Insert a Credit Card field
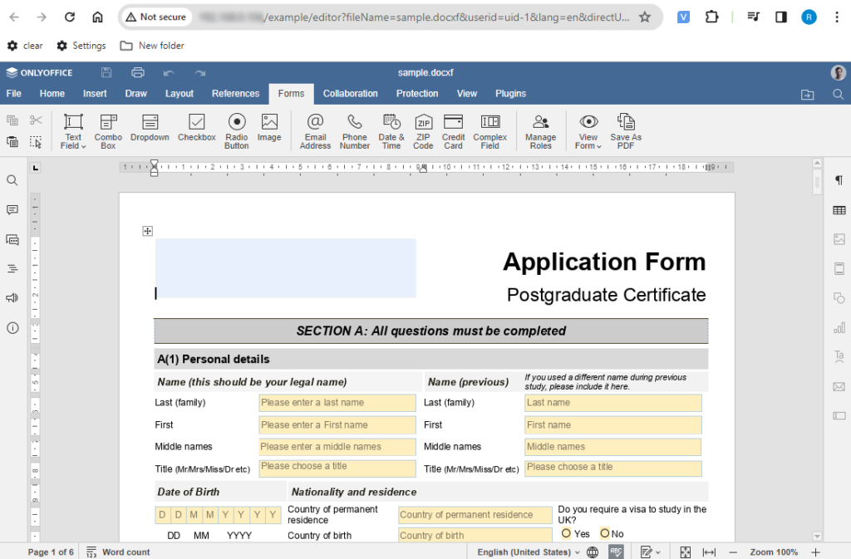This screenshot has height=559, width=851. click(453, 130)
